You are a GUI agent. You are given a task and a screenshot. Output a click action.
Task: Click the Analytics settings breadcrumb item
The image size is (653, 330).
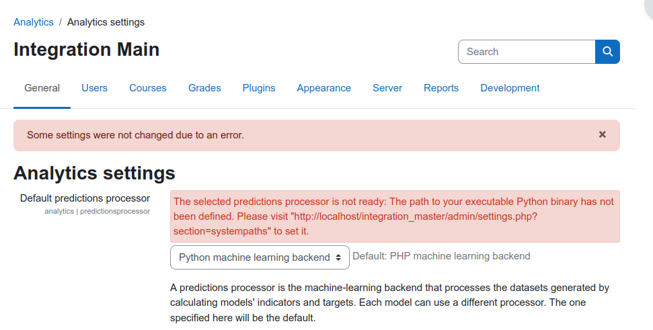[x=106, y=22]
